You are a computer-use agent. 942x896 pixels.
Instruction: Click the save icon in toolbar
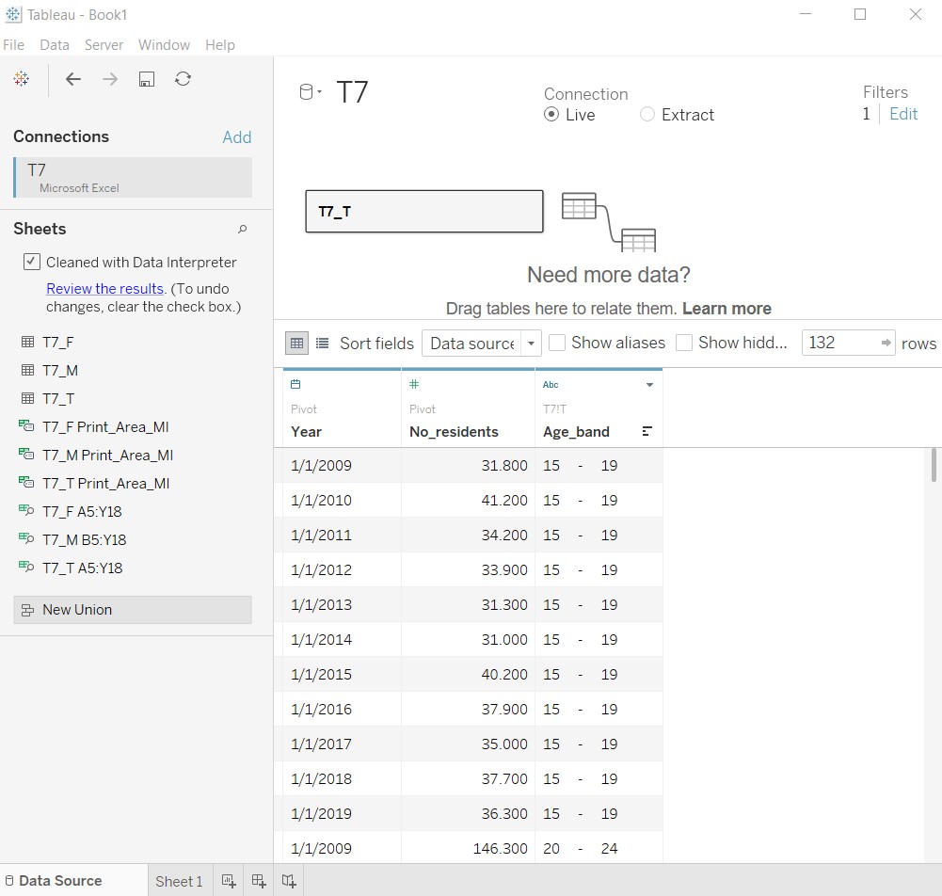(147, 80)
